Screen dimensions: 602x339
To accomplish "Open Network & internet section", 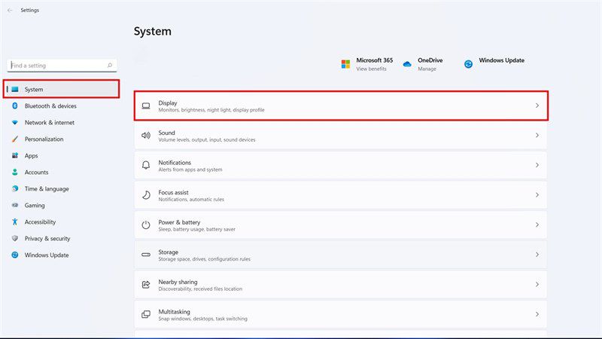I will [50, 122].
